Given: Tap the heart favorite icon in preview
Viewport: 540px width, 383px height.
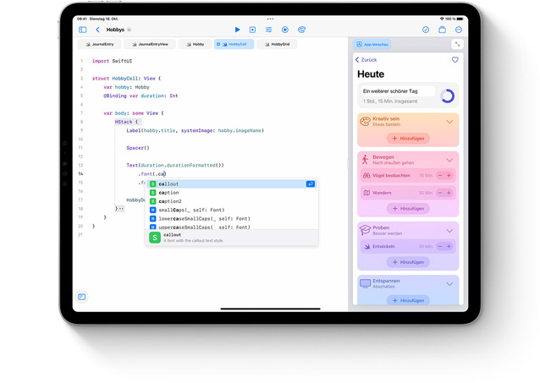Looking at the screenshot, I should [x=455, y=60].
